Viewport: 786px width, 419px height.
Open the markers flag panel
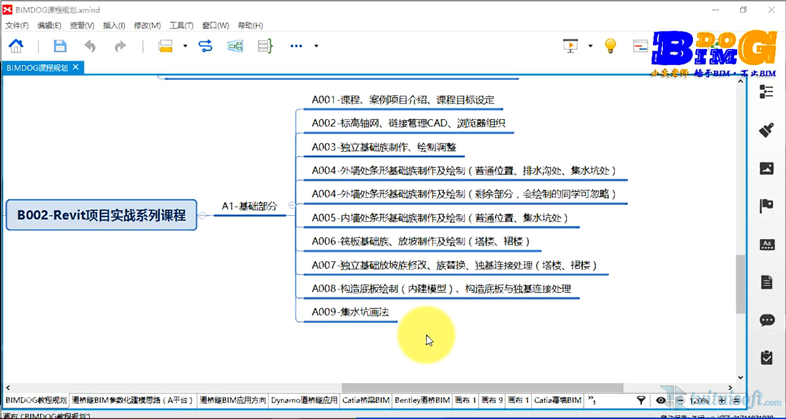tap(766, 206)
